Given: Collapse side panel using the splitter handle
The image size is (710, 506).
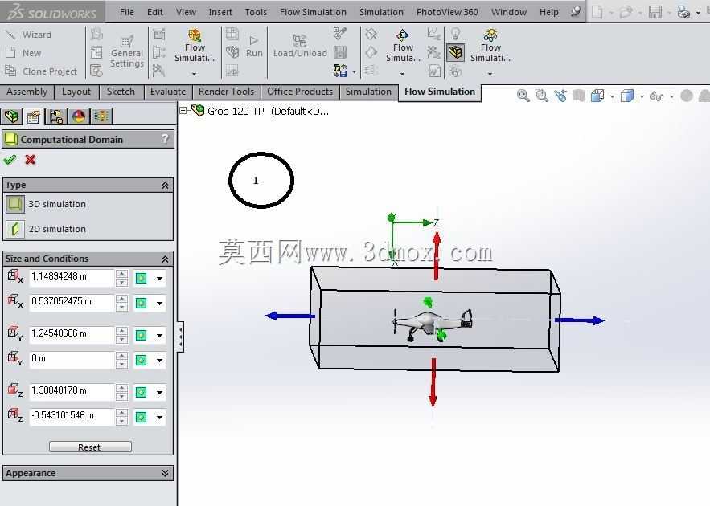Looking at the screenshot, I should [180, 337].
